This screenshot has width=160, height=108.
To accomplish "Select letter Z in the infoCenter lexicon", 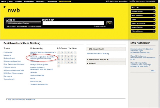I will 59,66.
